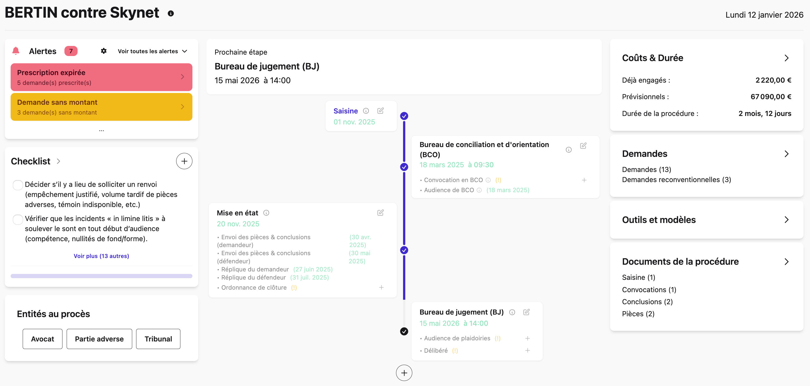Edit the Mise en état card
This screenshot has height=386, width=810.
[x=380, y=213]
